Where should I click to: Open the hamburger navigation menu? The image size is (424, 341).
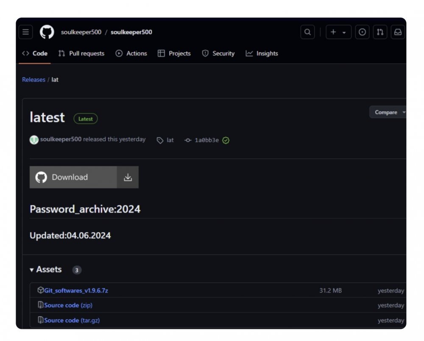click(26, 32)
